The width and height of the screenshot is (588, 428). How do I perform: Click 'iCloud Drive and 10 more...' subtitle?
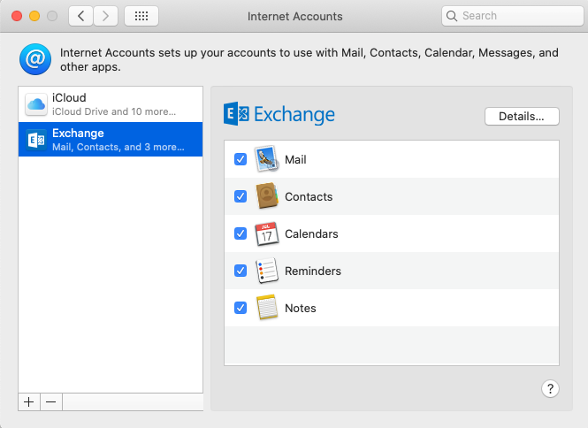(114, 111)
